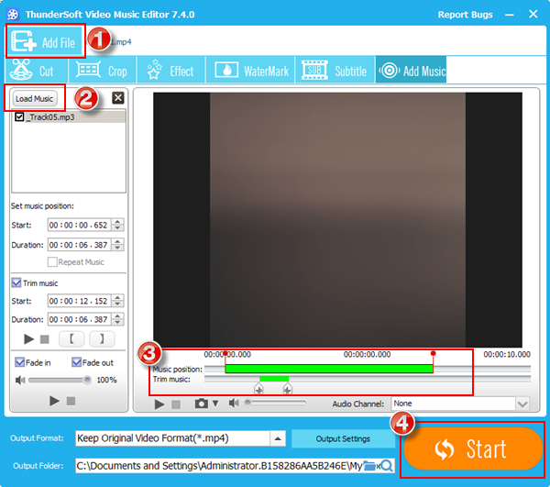Image resolution: width=550 pixels, height=487 pixels.
Task: Disable the Trim music checkbox
Action: (x=16, y=282)
